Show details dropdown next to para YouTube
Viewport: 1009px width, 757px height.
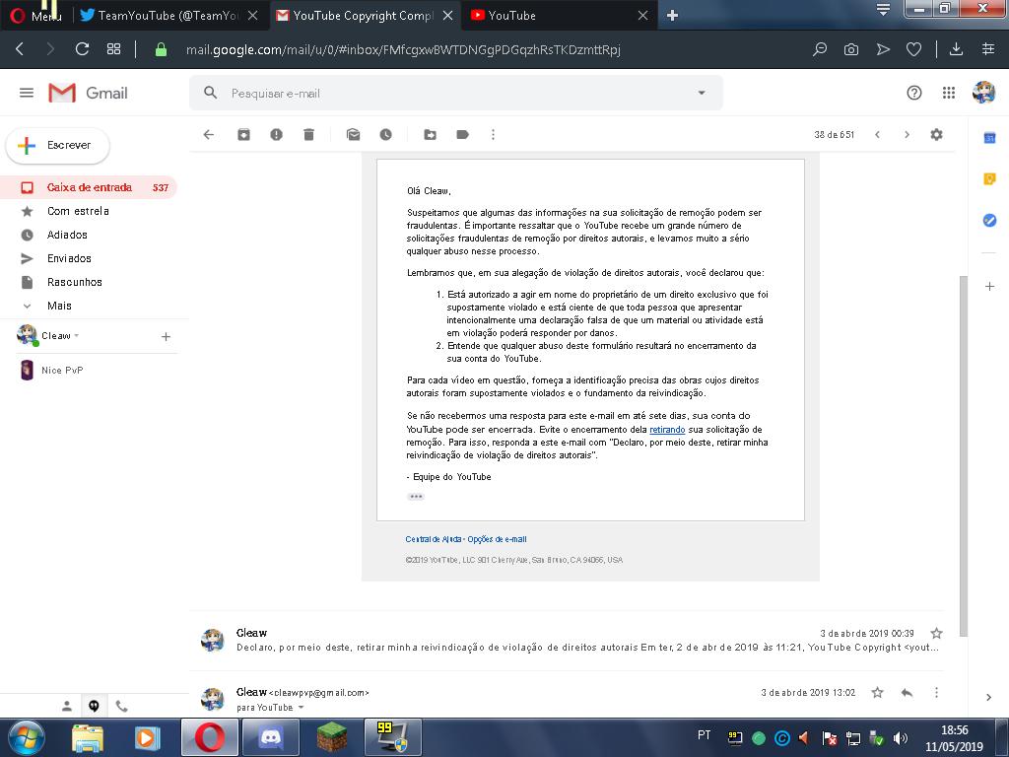point(301,708)
